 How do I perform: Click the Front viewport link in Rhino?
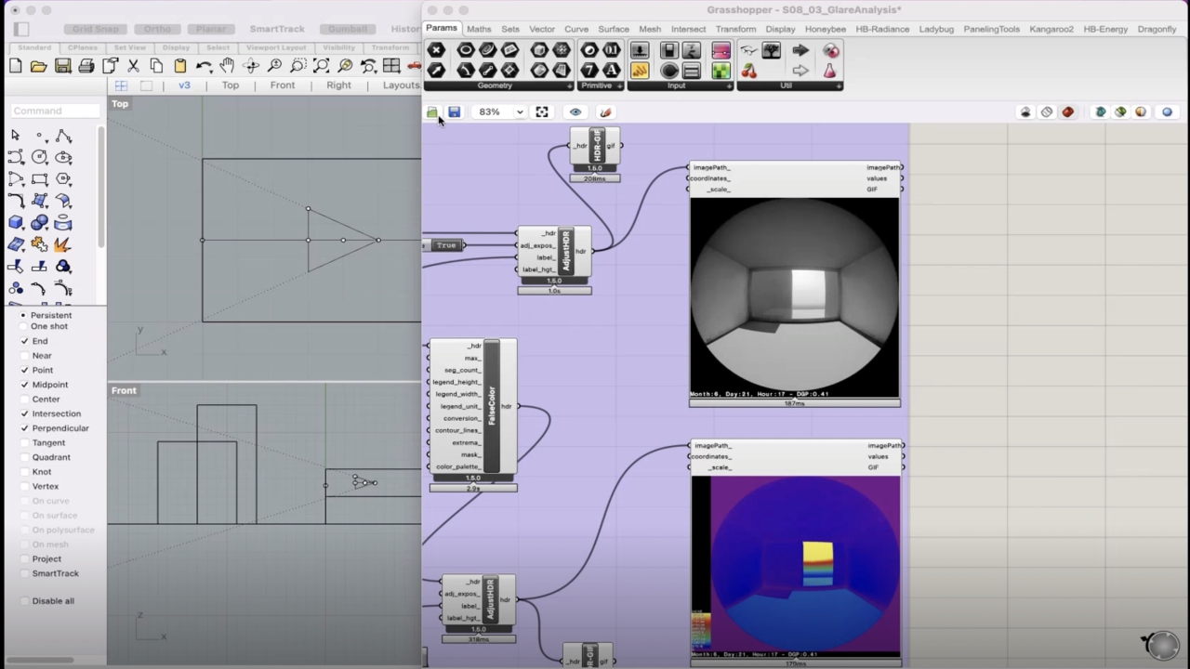pos(283,85)
